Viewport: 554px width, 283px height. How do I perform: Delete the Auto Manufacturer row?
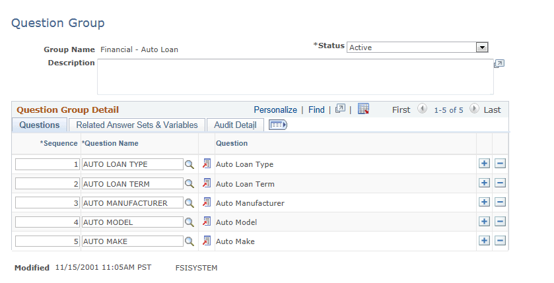(500, 202)
